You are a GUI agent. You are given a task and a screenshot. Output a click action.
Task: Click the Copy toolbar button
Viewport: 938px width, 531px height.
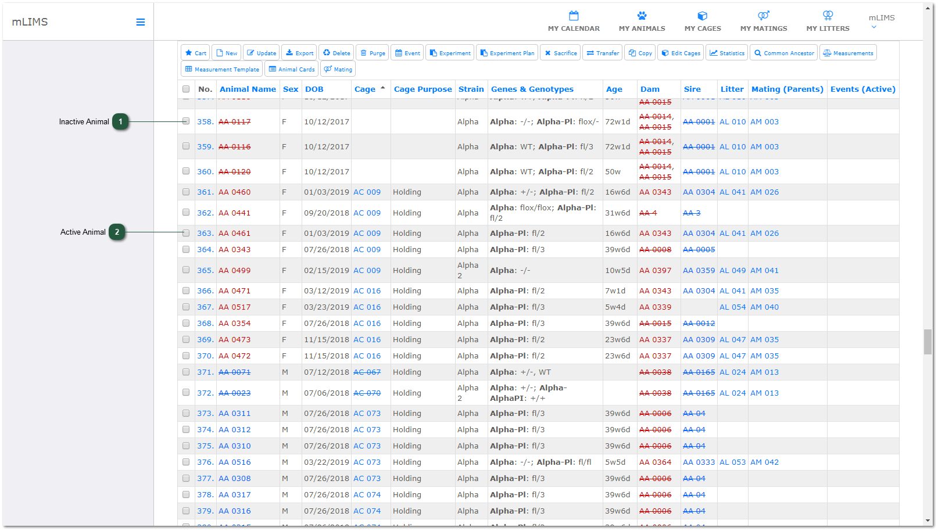(640, 53)
